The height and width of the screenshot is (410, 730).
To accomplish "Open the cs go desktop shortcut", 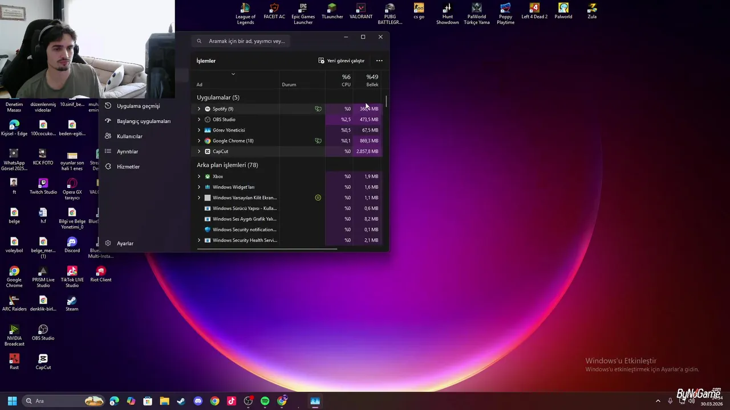I will point(419,11).
